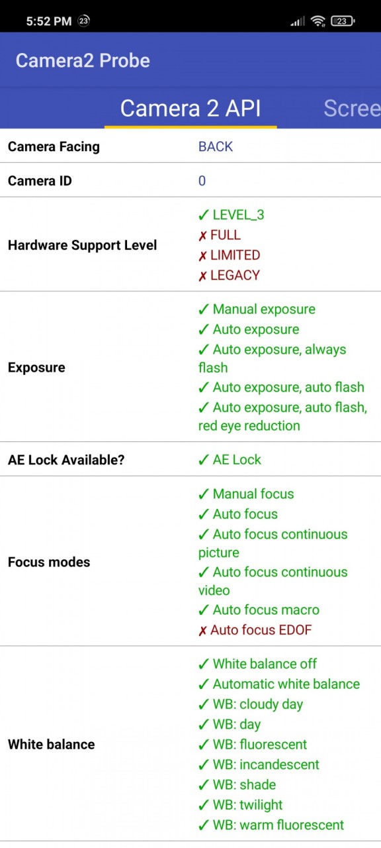Tap the BACK camera facing value
Image resolution: width=381 pixels, height=848 pixels.
(216, 146)
